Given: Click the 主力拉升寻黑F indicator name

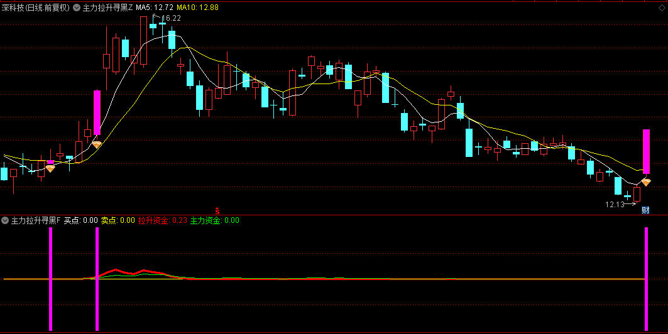Looking at the screenshot, I should click(x=36, y=220).
